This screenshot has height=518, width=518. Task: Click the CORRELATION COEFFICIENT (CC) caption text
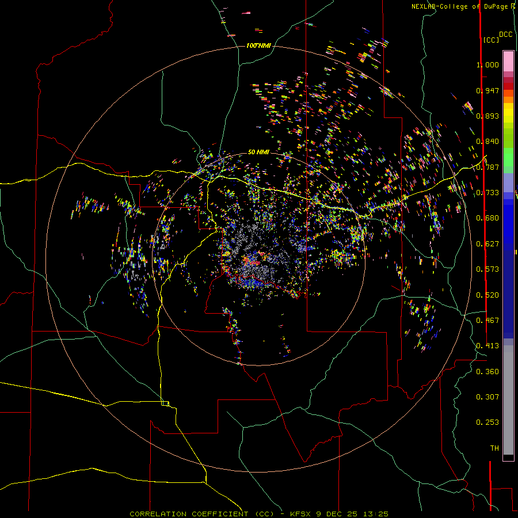tap(202, 514)
